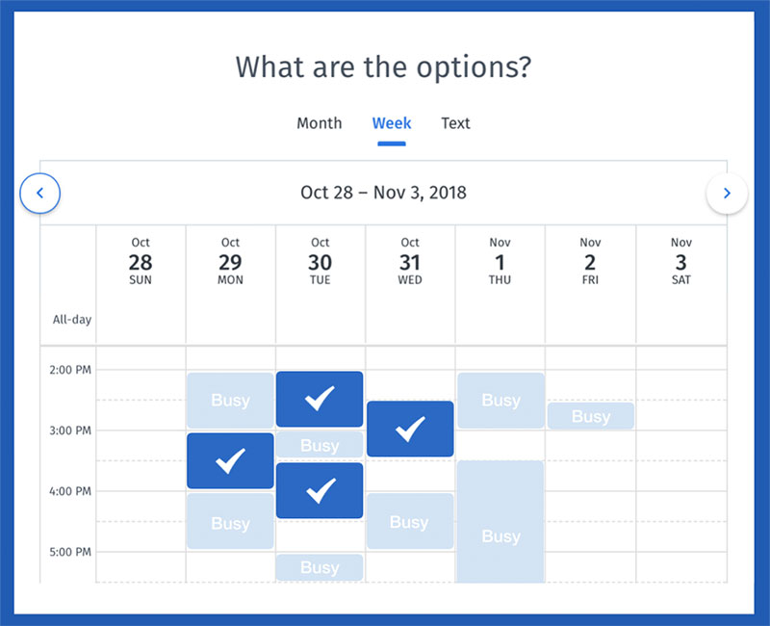Viewport: 770px width, 626px height.
Task: Click the small Busy block on Tuesday at 3 PM
Action: pos(320,445)
